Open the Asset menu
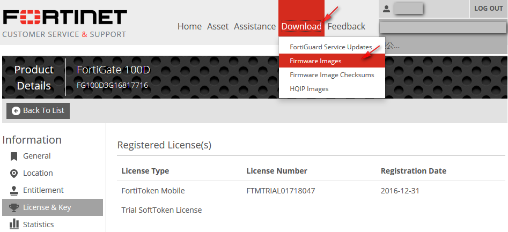Image resolution: width=508 pixels, height=232 pixels. click(218, 26)
